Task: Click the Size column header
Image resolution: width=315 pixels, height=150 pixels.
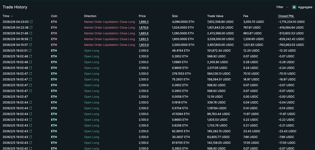Action: [x=175, y=16]
